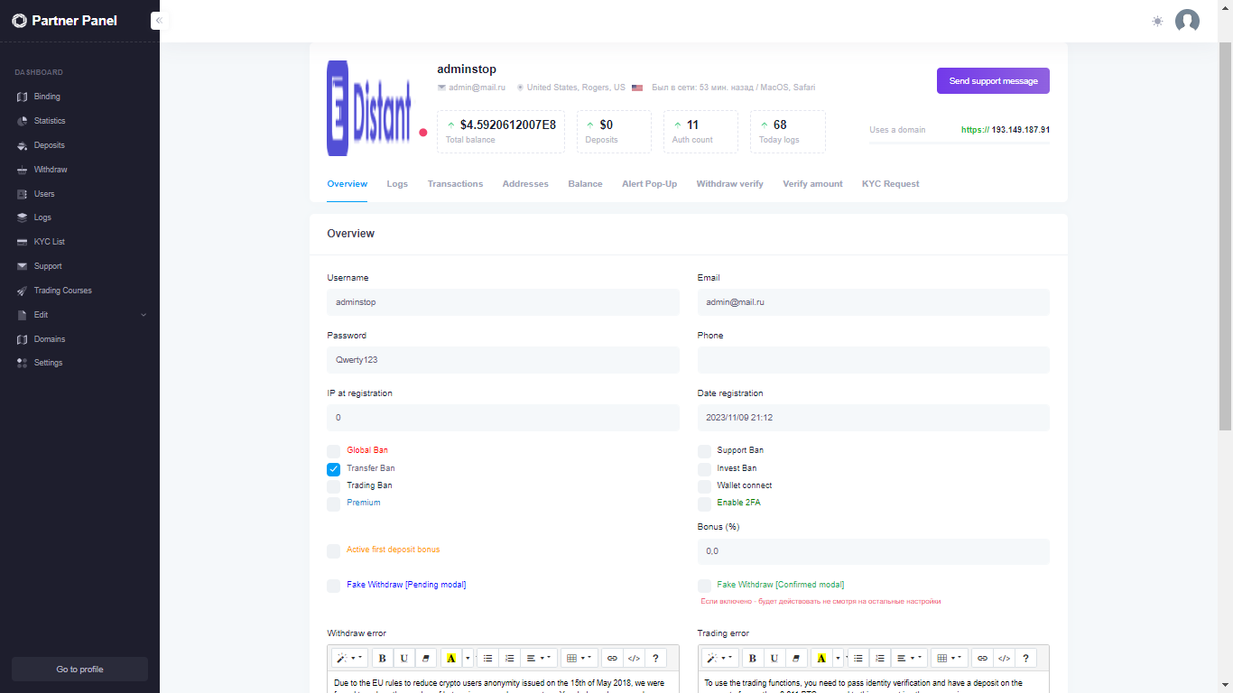Open the 193.149.187.91 domain link

1006,130
